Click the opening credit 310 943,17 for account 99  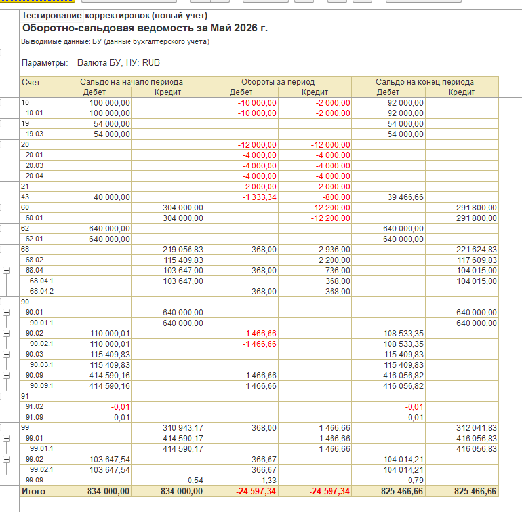pyautogui.click(x=183, y=428)
